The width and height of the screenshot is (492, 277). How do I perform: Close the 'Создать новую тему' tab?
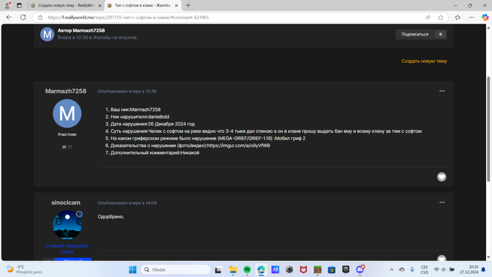point(100,5)
